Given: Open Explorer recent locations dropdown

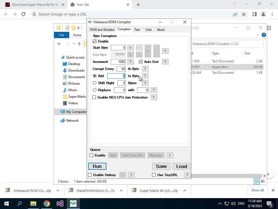Looking at the screenshot, I should (74, 44).
